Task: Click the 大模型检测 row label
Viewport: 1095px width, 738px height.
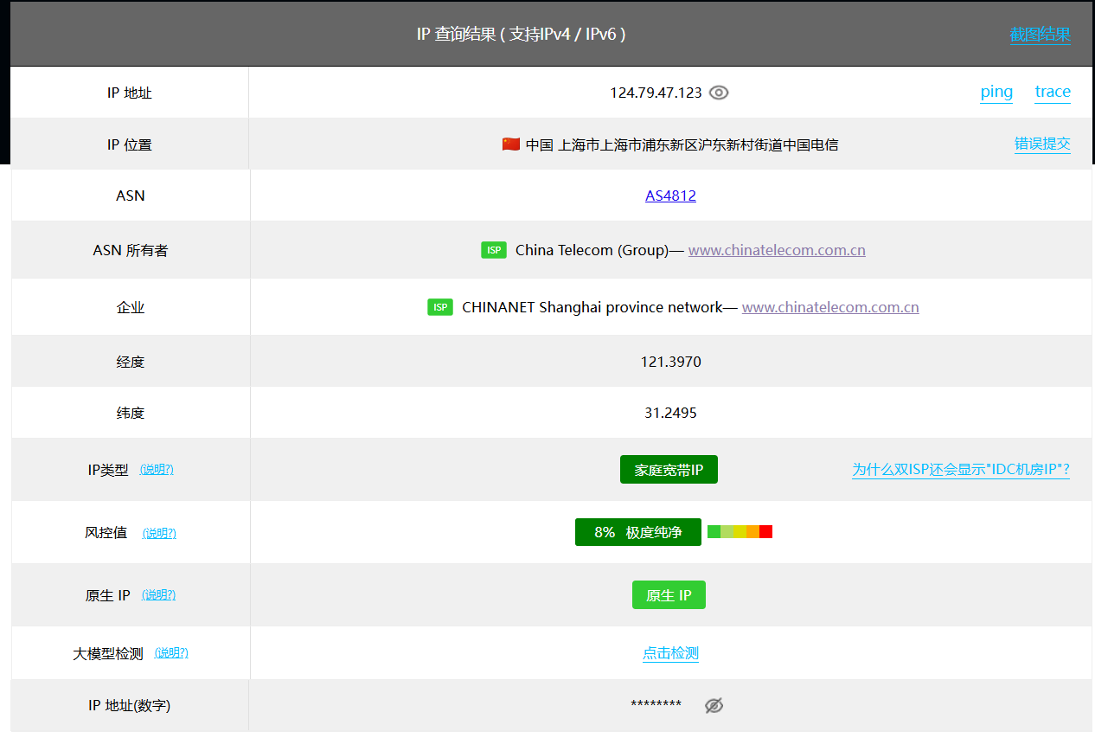Action: 108,653
